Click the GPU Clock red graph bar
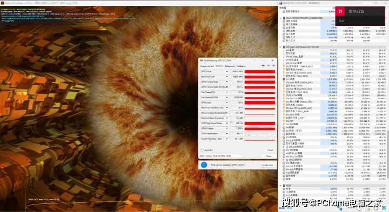The height and width of the screenshot is (212, 389). [260, 72]
